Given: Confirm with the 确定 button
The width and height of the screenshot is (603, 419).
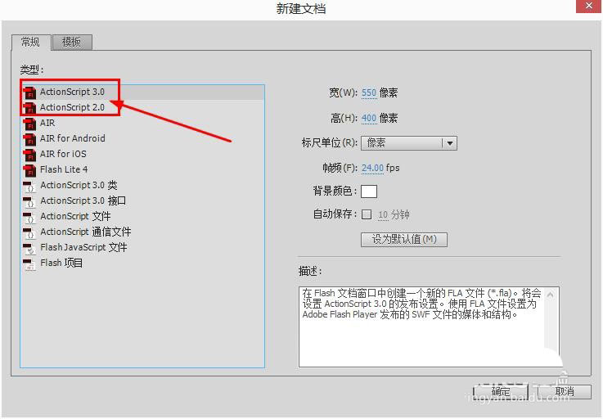Looking at the screenshot, I should (501, 392).
